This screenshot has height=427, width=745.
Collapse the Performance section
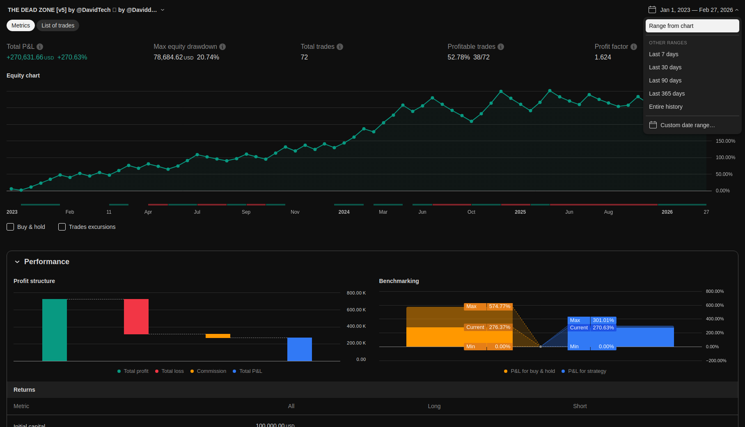point(17,262)
